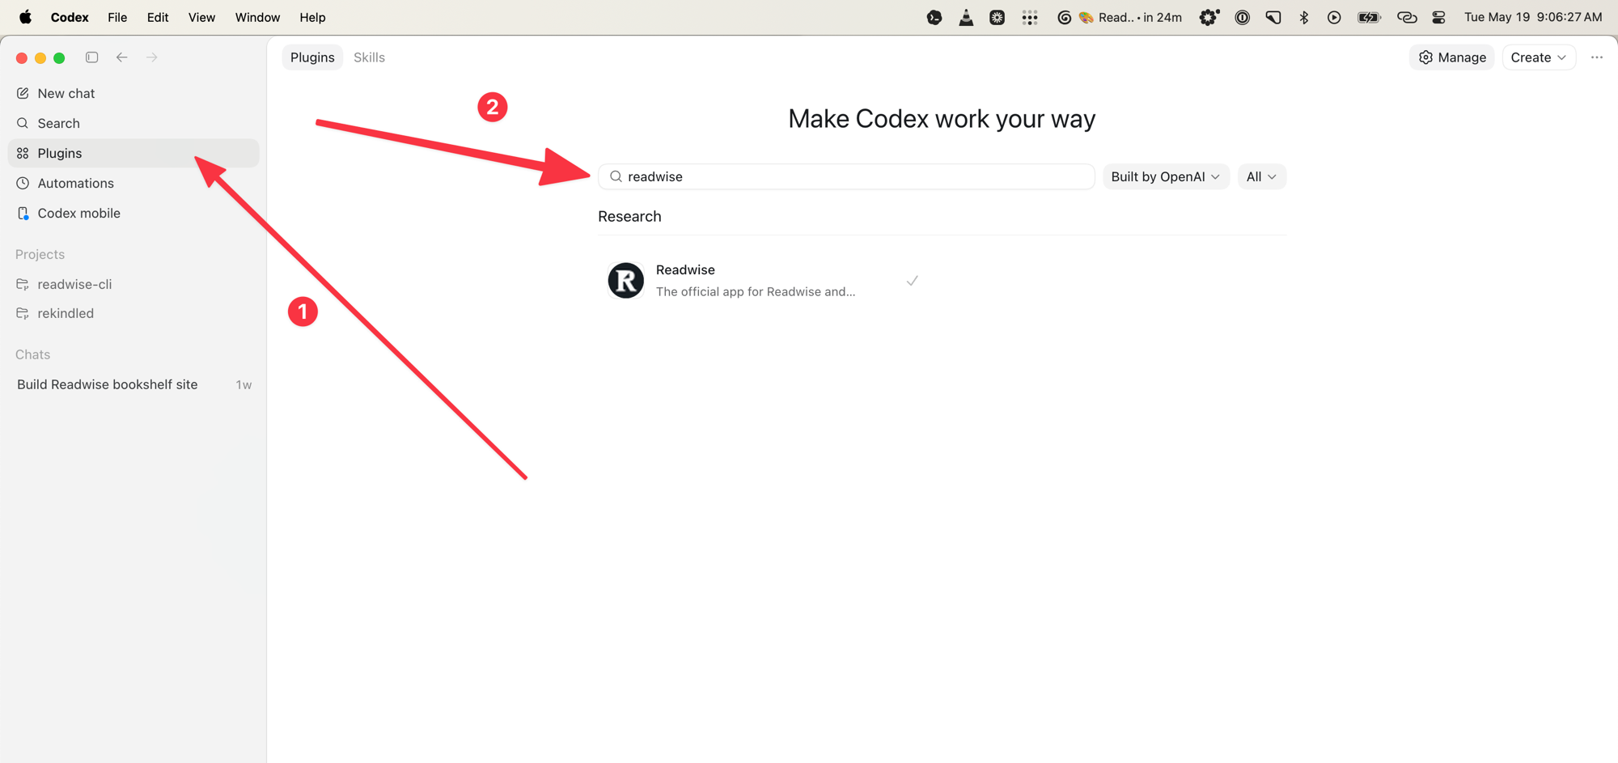Open the Help menu
This screenshot has width=1618, height=763.
[312, 17]
